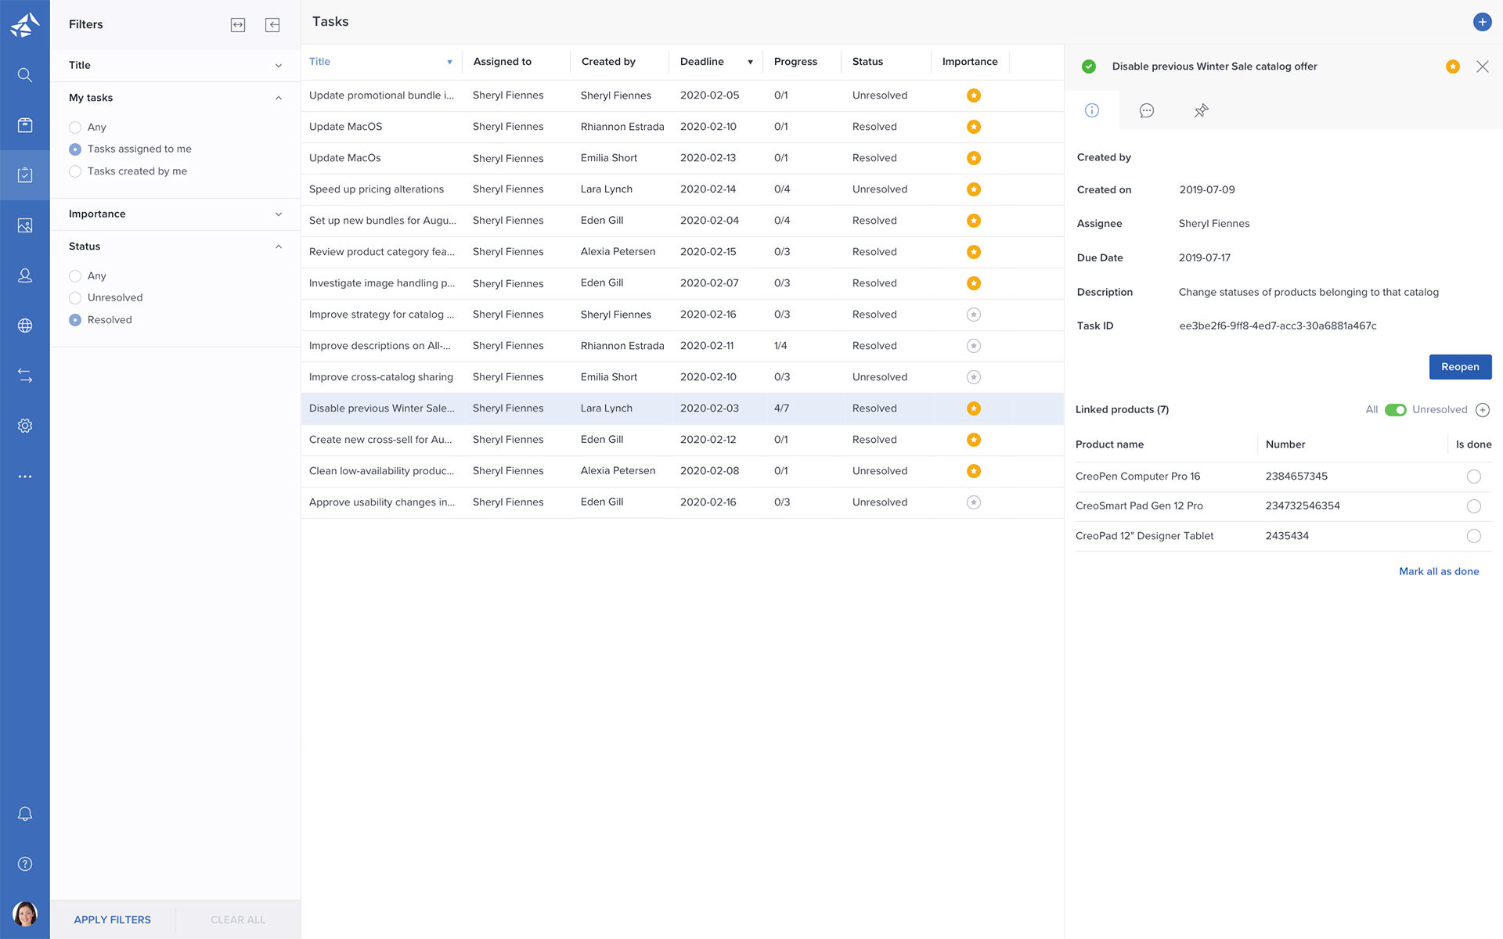Open the notifications bell icon
Screen dimensions: 1503x939
tap(25, 814)
